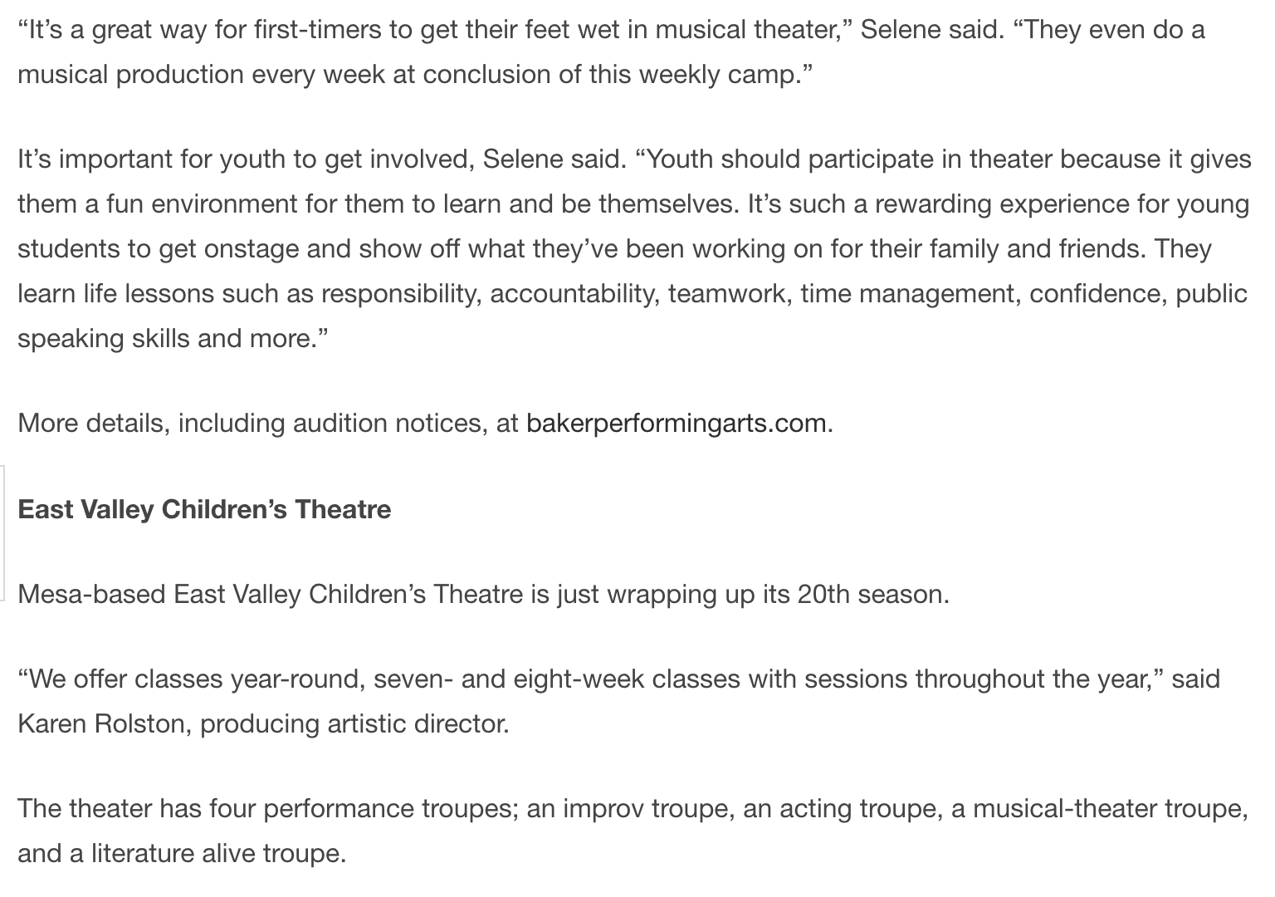The image size is (1275, 897).
Task: Click the sentence 'It's important for youth'
Action: (x=322, y=159)
